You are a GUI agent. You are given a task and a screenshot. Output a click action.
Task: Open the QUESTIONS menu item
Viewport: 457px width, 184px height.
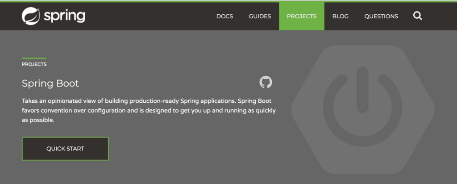[x=381, y=17]
